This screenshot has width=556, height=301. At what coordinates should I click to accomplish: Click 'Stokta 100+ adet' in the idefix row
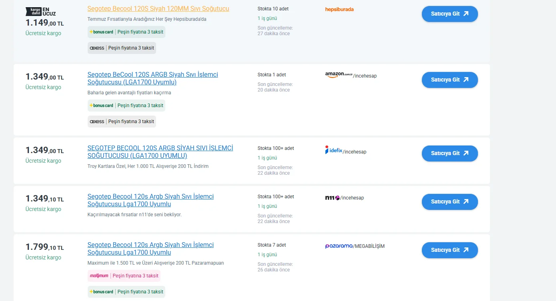pos(276,148)
